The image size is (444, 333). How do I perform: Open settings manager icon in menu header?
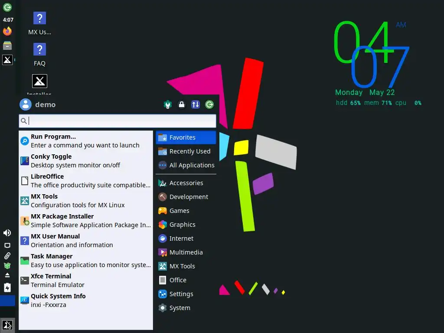pyautogui.click(x=168, y=104)
